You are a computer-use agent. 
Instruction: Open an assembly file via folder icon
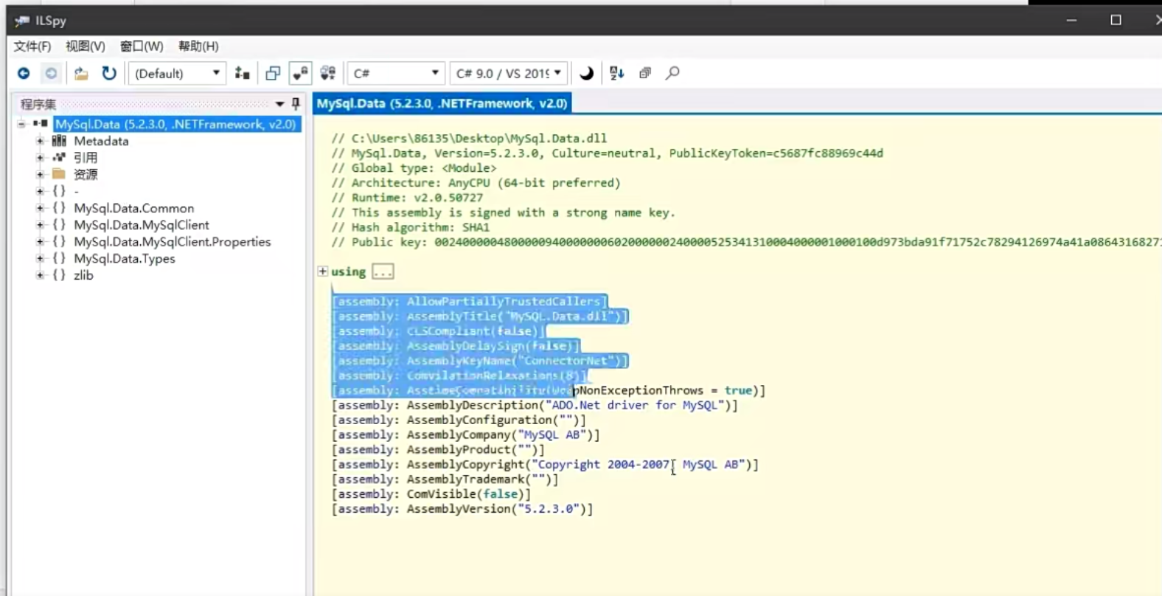(x=81, y=73)
